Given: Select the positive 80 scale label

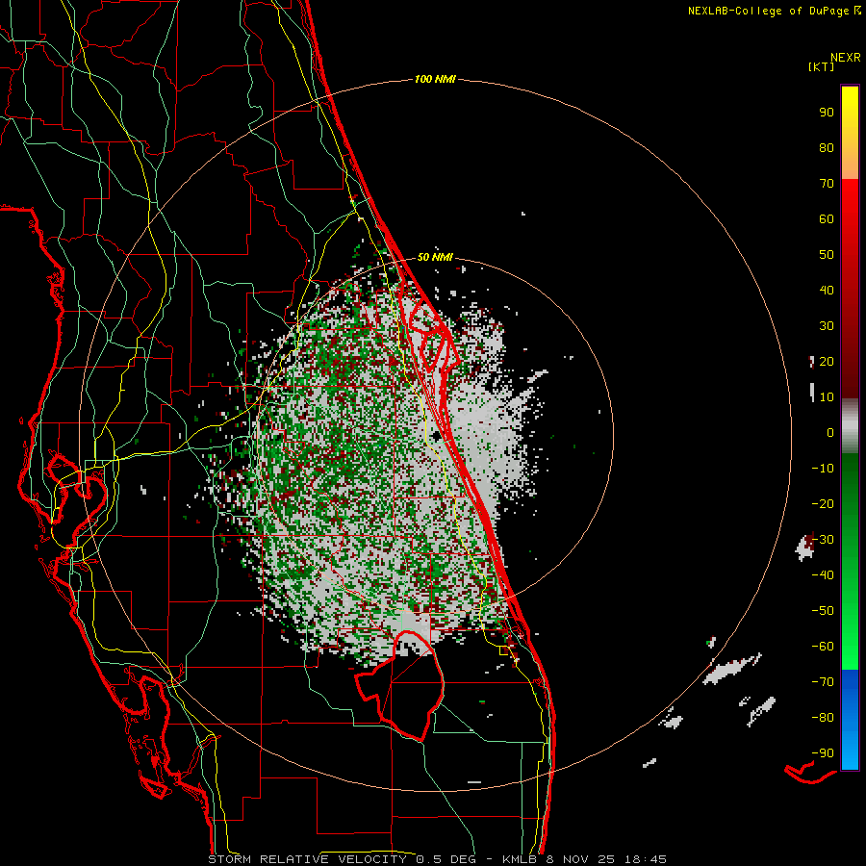Looking at the screenshot, I should point(827,148).
